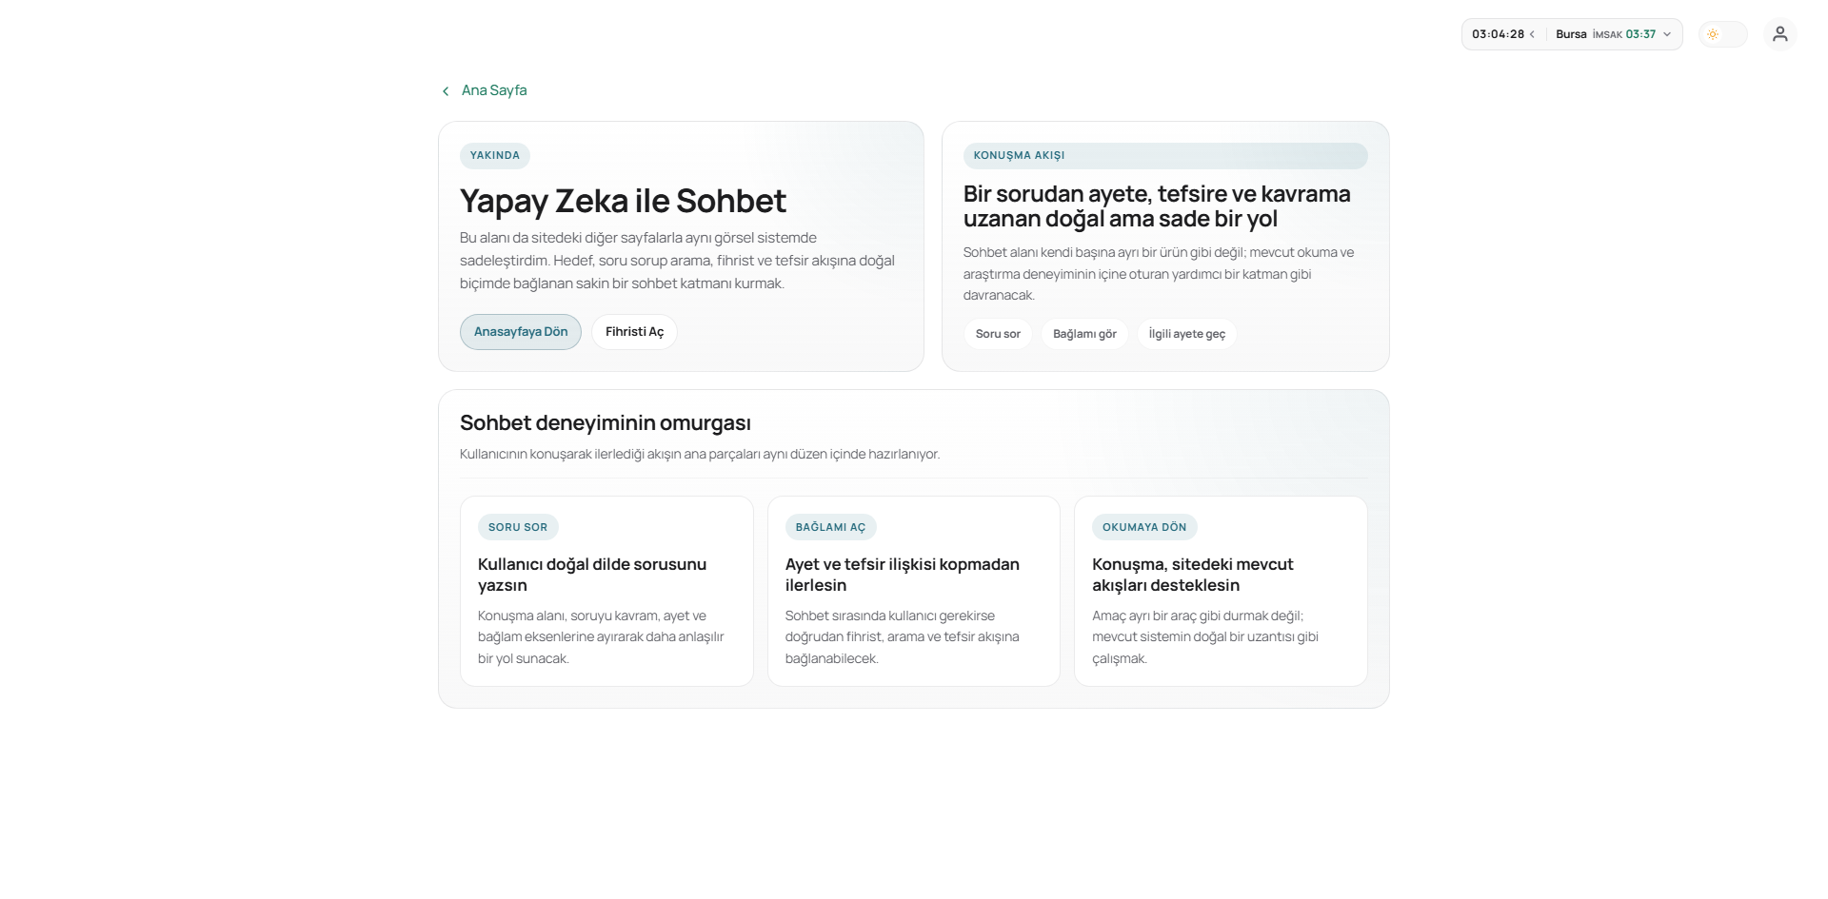Click the Yapay Zeka ile Sohbet heading
The width and height of the screenshot is (1828, 899).
623,201
